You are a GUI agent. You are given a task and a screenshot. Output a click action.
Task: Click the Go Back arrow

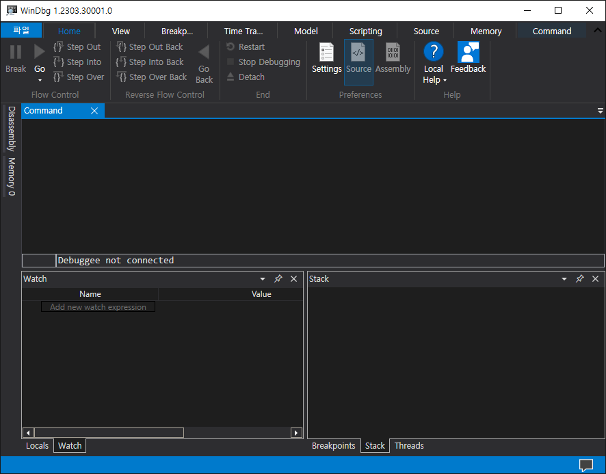click(x=204, y=52)
